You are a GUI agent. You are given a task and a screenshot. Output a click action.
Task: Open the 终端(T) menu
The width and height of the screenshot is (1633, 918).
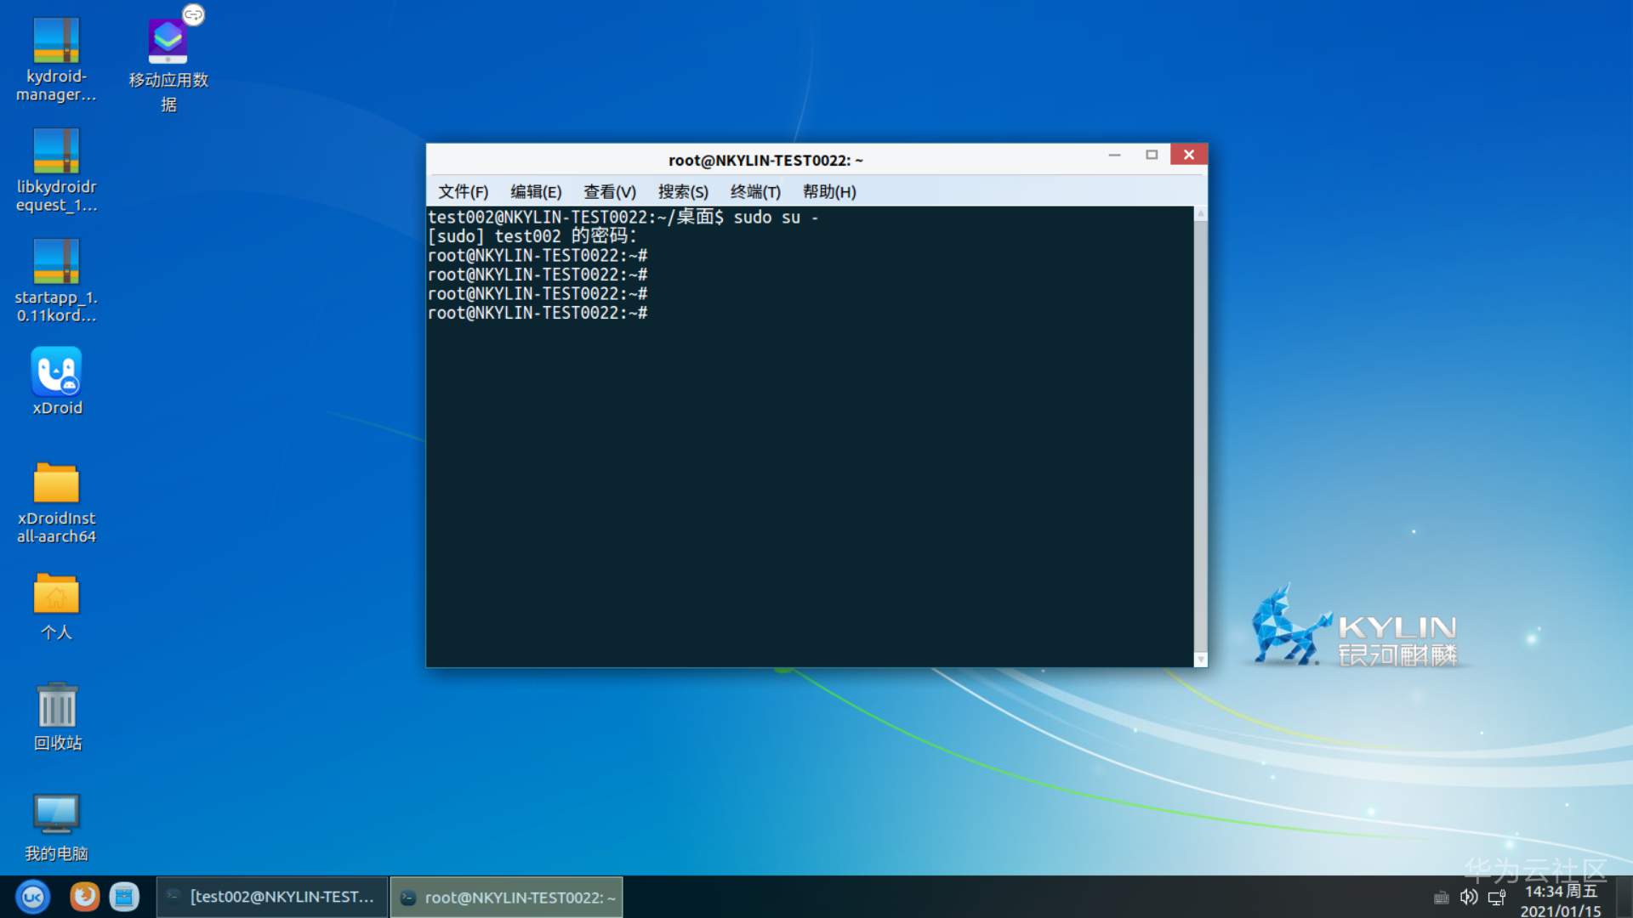tap(754, 192)
